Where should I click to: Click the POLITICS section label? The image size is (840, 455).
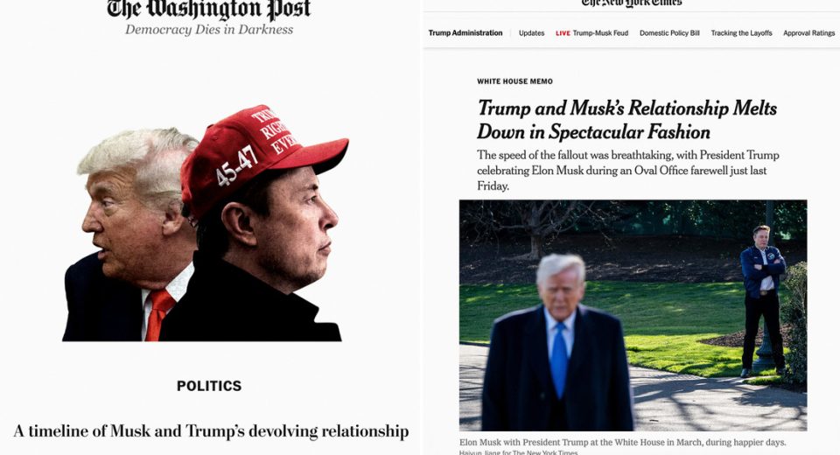(209, 386)
